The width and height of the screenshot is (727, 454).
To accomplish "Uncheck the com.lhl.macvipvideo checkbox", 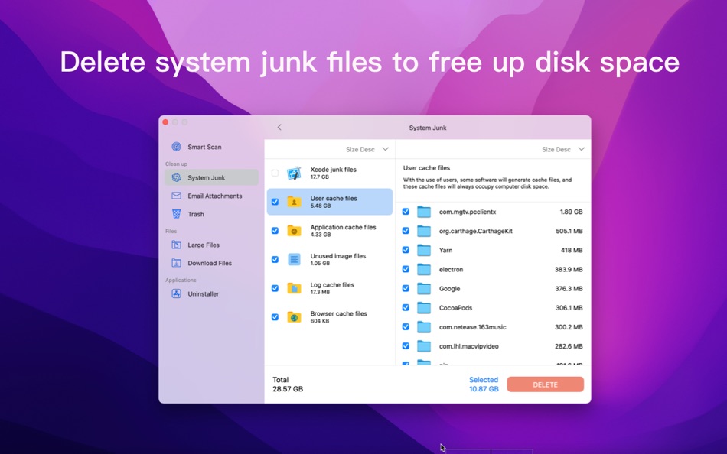I will coord(406,346).
